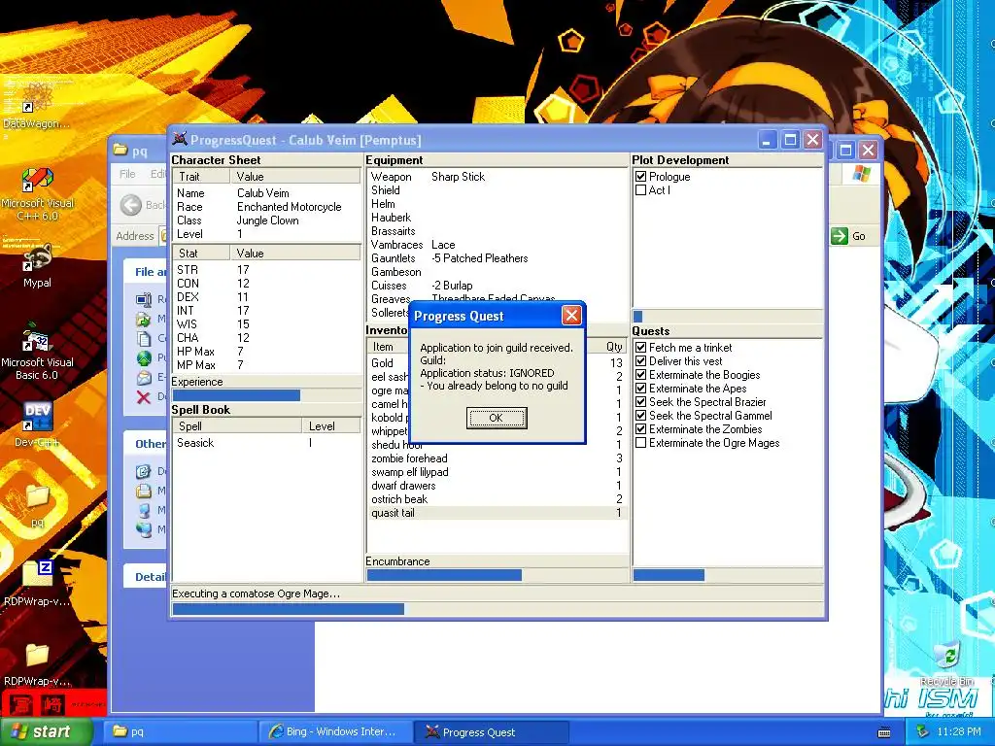This screenshot has width=995, height=746.
Task: Select the Weapon Sharp Stick row
Action: (x=497, y=177)
